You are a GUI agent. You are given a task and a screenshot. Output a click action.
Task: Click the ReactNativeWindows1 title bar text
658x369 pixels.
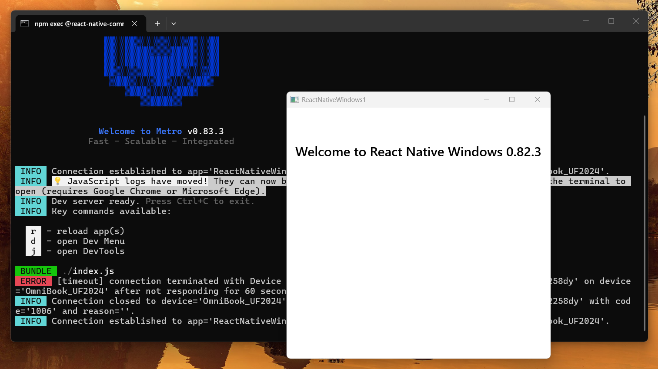click(x=334, y=100)
